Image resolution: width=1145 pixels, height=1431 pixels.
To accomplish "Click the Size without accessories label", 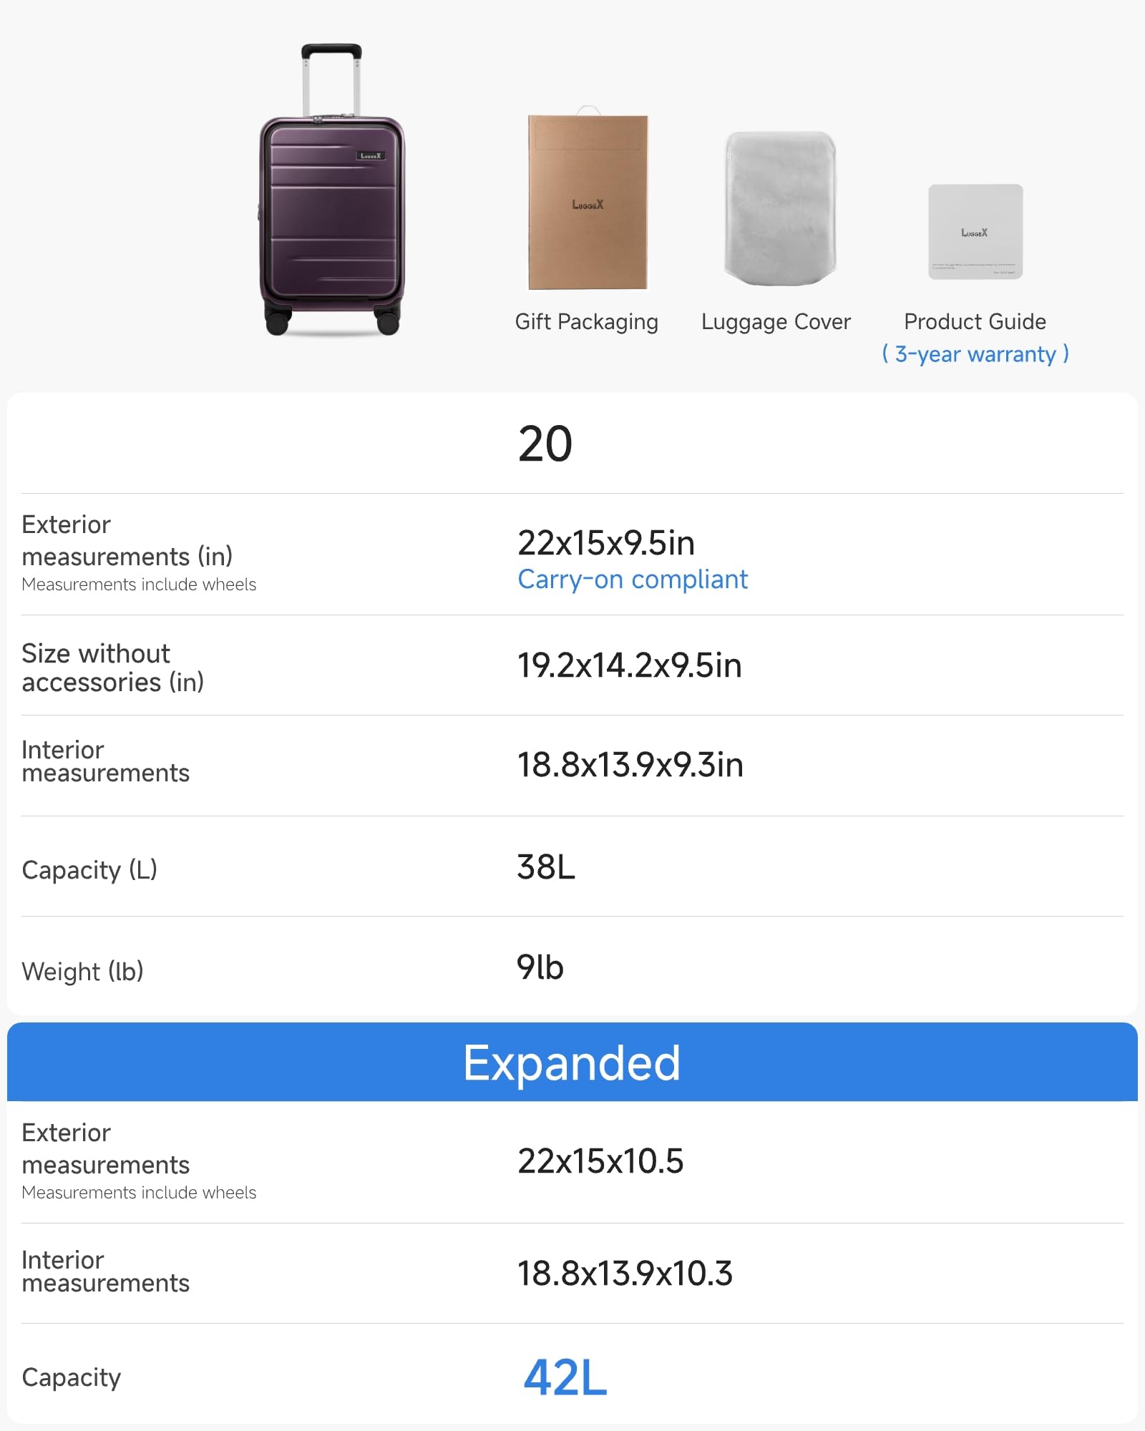I will pyautogui.click(x=112, y=668).
